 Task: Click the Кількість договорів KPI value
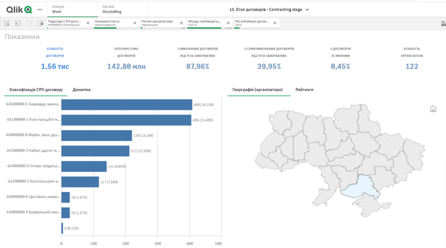click(55, 67)
